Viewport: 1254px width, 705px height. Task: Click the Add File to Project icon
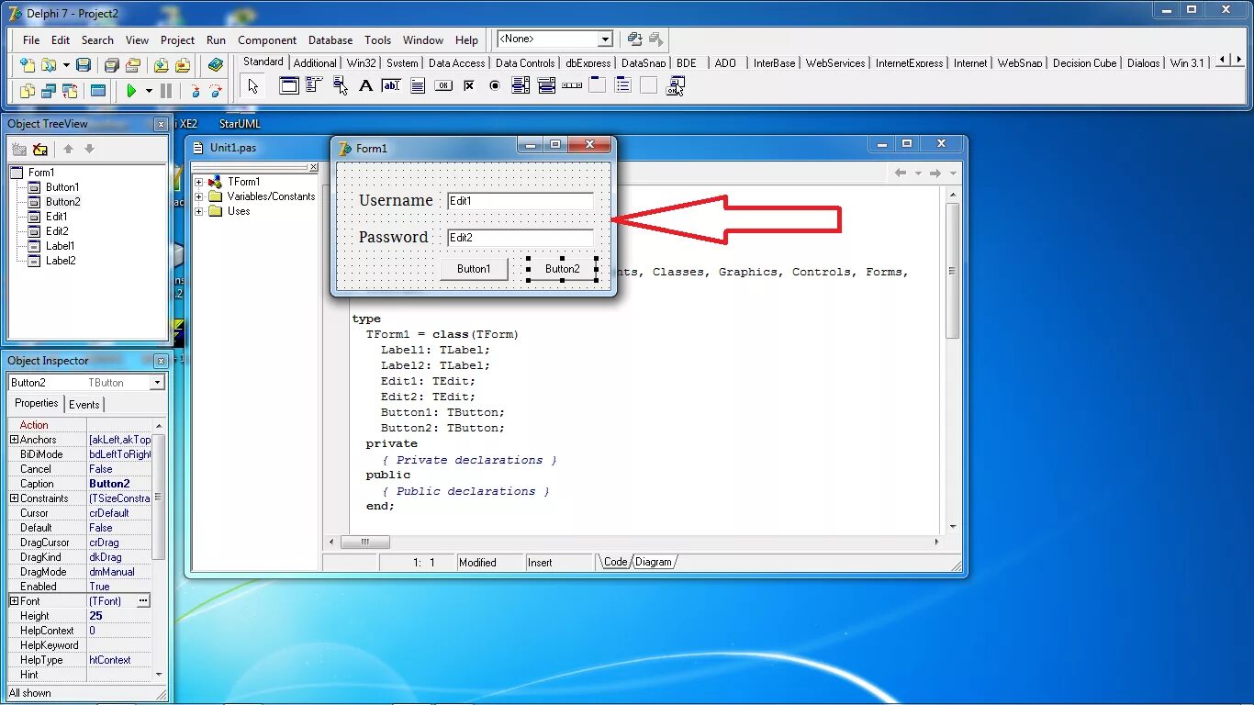click(162, 65)
